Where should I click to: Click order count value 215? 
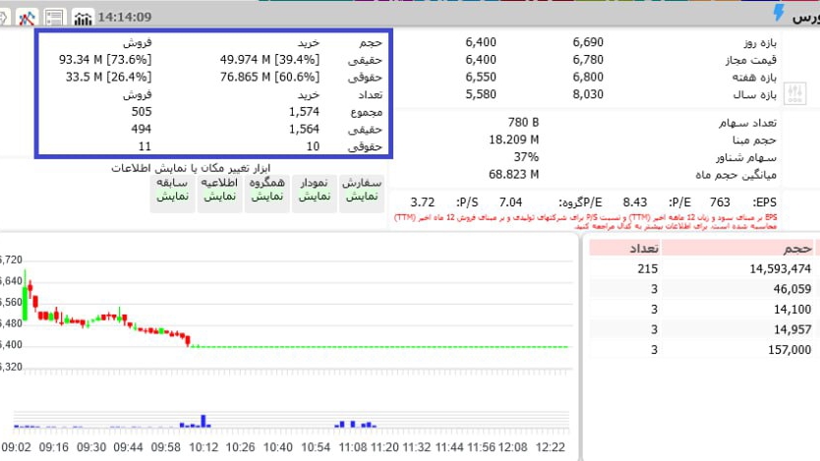pyautogui.click(x=647, y=268)
